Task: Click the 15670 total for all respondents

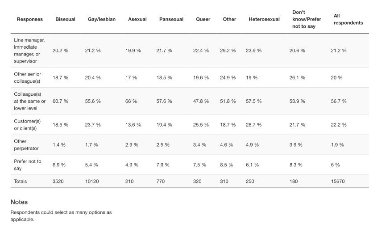Action: tap(337, 182)
